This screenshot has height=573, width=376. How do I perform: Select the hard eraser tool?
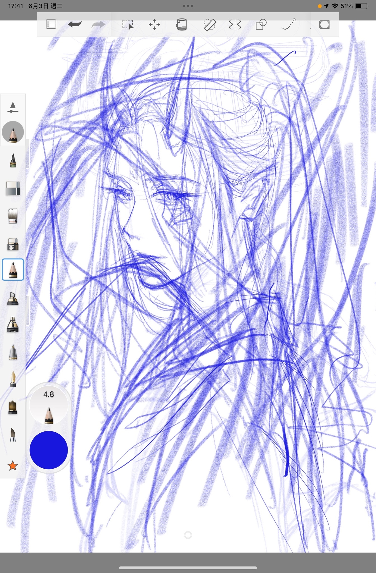[13, 188]
